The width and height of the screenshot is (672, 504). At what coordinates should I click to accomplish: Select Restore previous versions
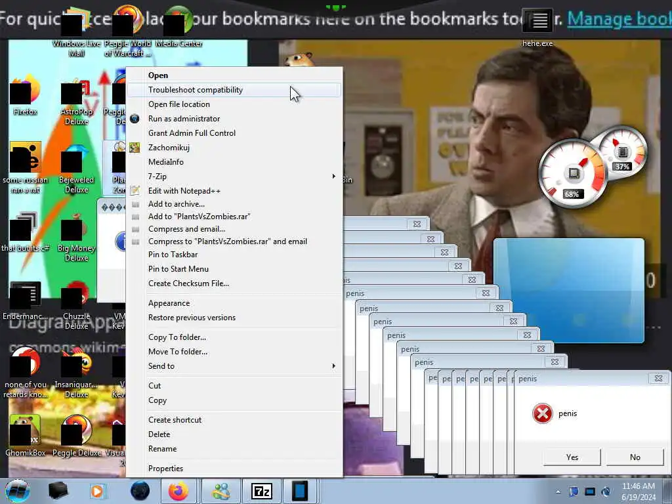point(234,318)
